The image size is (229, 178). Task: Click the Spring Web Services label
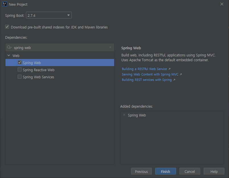(38, 77)
